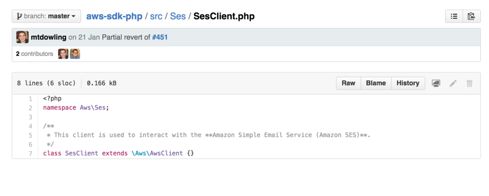
Task: Click the first contributor avatar
Action: pyautogui.click(x=63, y=54)
